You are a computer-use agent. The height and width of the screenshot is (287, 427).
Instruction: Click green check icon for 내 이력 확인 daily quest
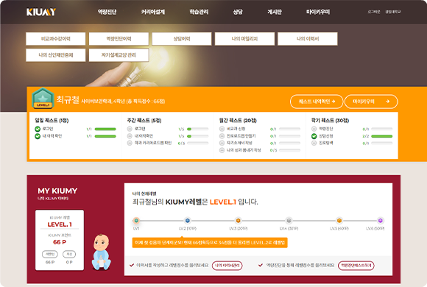point(38,136)
